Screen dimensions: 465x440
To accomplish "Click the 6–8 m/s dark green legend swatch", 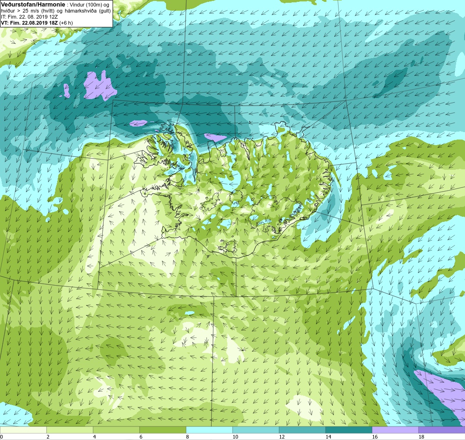I will pos(163,430).
